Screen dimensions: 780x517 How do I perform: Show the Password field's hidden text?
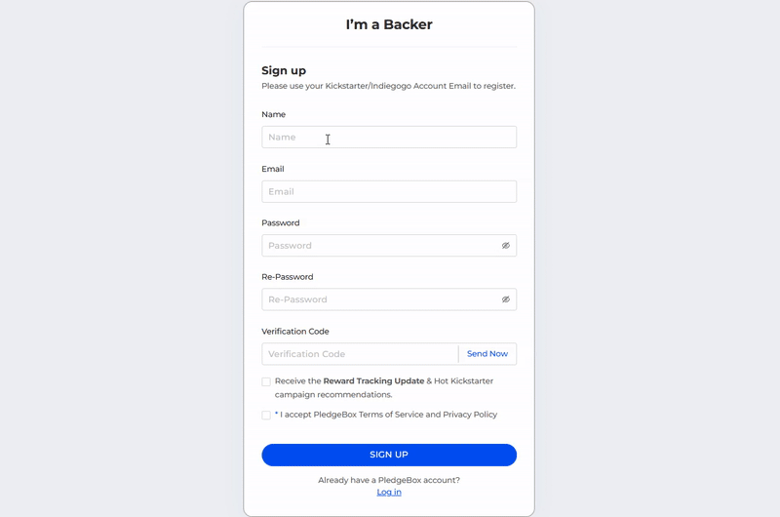[505, 246]
